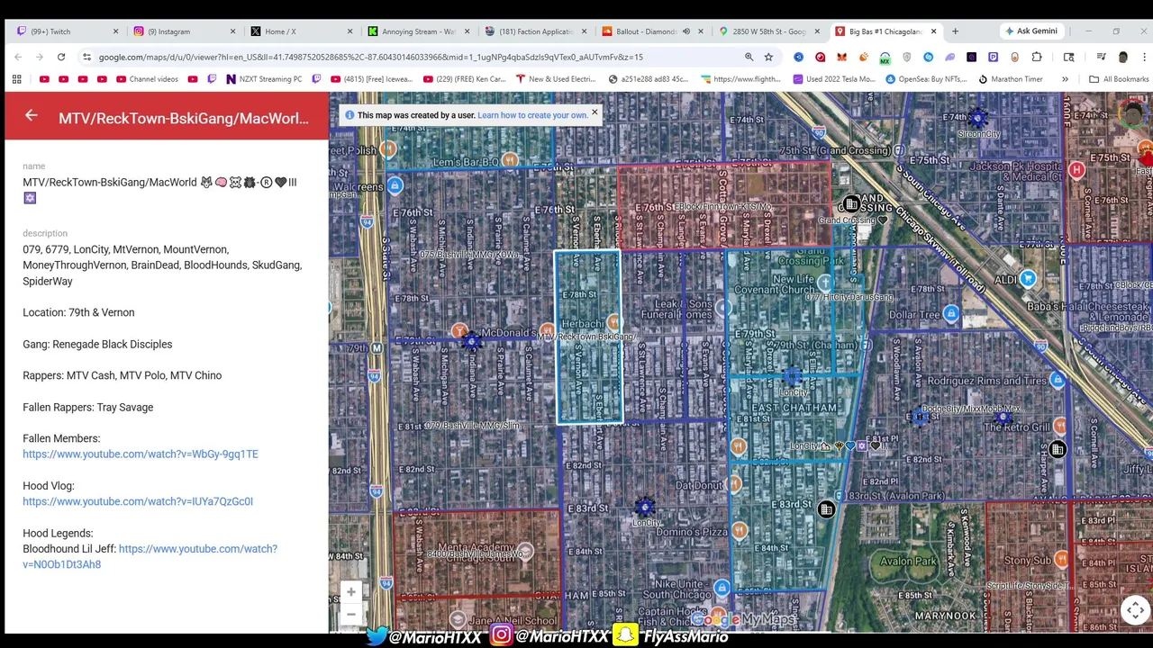1153x648 pixels.
Task: Go back from the MTV/ReckTown details panel
Action: (x=32, y=115)
